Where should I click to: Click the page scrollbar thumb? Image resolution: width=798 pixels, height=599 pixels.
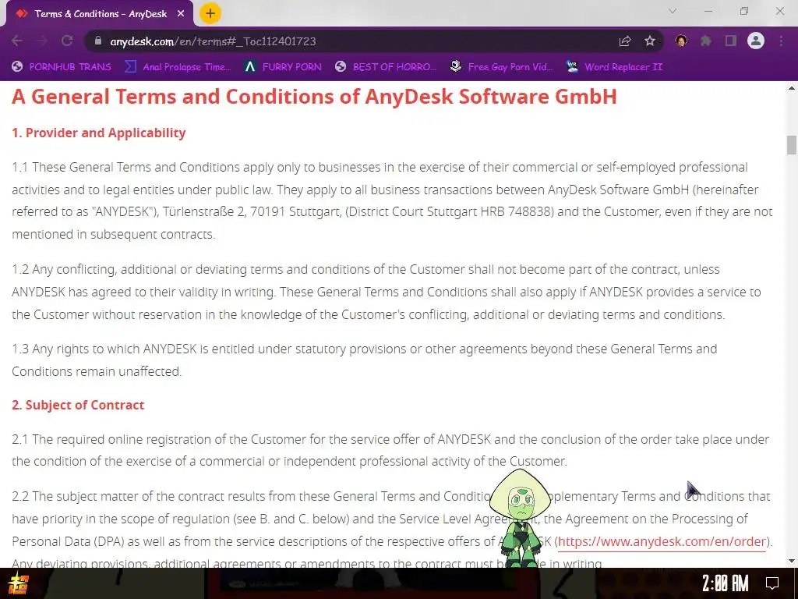(x=792, y=144)
